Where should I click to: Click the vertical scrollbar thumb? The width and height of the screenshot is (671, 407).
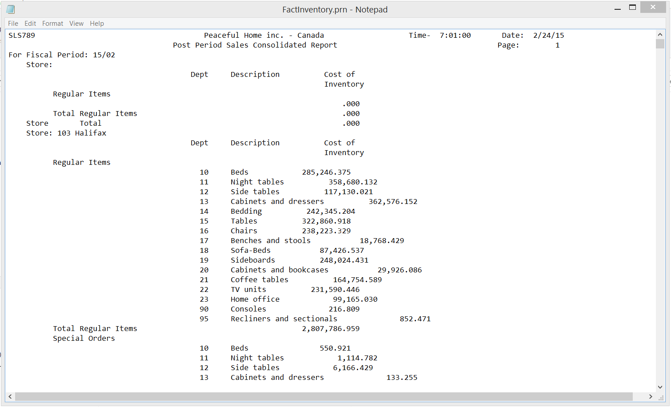point(660,44)
